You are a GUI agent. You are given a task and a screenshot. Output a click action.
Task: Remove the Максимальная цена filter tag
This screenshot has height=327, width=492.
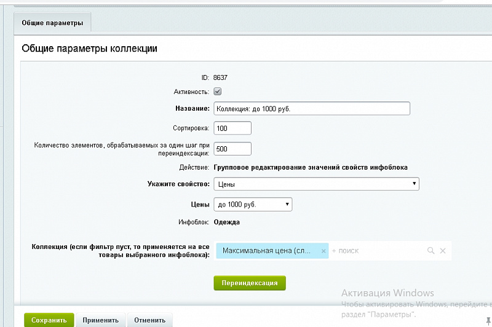(323, 251)
